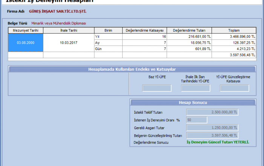
Task: Focus the İhale İlk İlan Tarihindeki Yİ-ÜFE field
Action: click(x=195, y=88)
